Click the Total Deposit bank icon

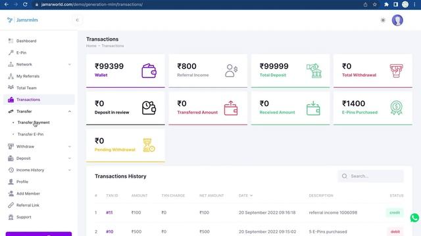[x=314, y=71]
